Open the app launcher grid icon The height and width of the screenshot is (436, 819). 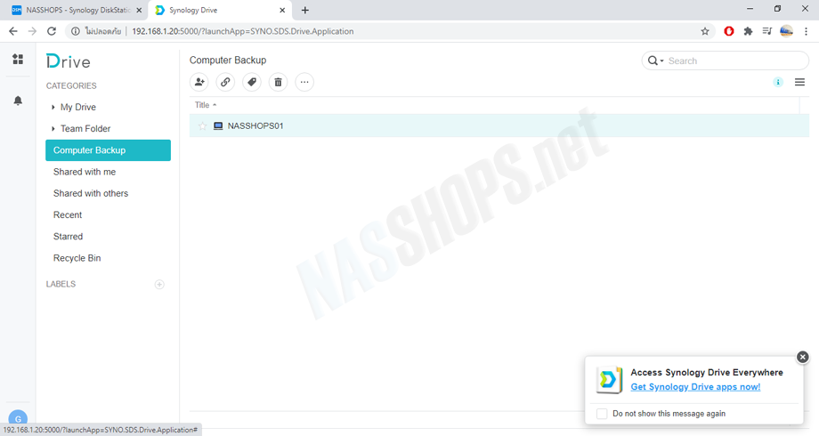[18, 59]
